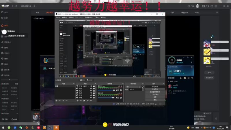Move the selected source up in the OBS Sources panel

pos(88,101)
